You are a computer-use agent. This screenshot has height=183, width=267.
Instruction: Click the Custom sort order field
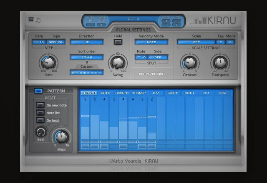[x=87, y=73]
